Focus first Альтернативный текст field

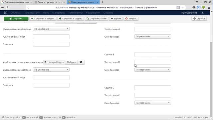51,37
